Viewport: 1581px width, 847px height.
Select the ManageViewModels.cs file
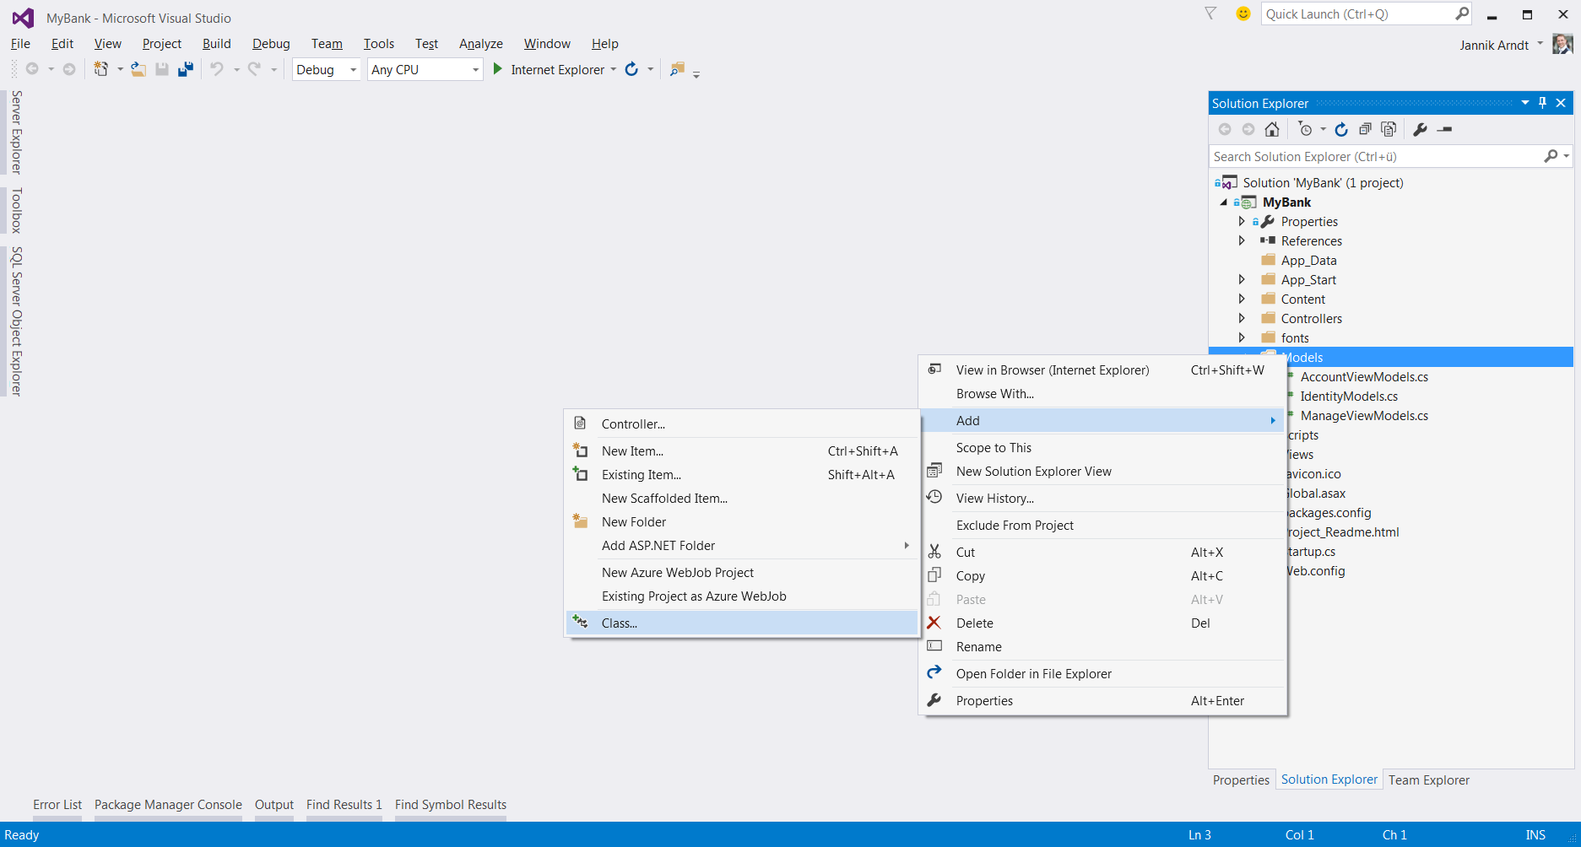click(1364, 415)
